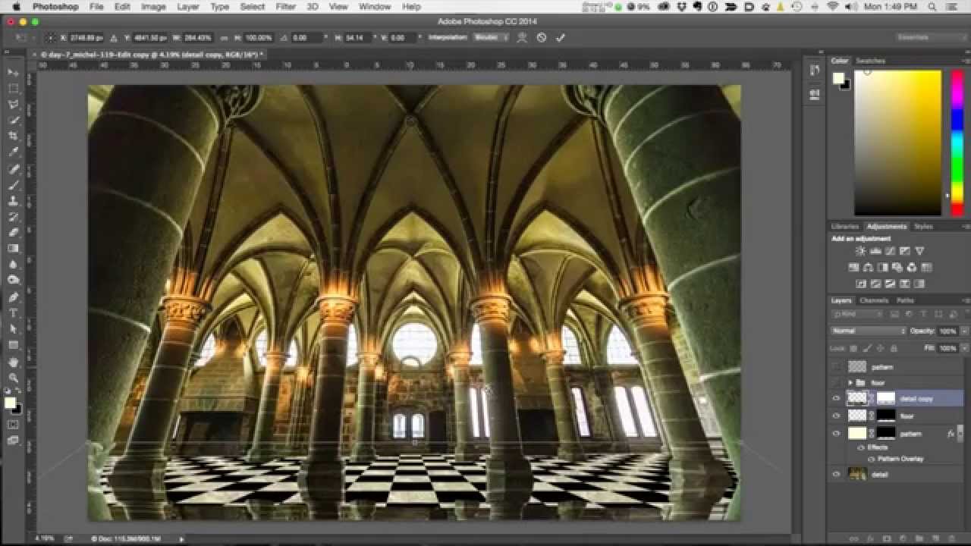
Task: Select the Eyedropper tool
Action: pos(13,152)
